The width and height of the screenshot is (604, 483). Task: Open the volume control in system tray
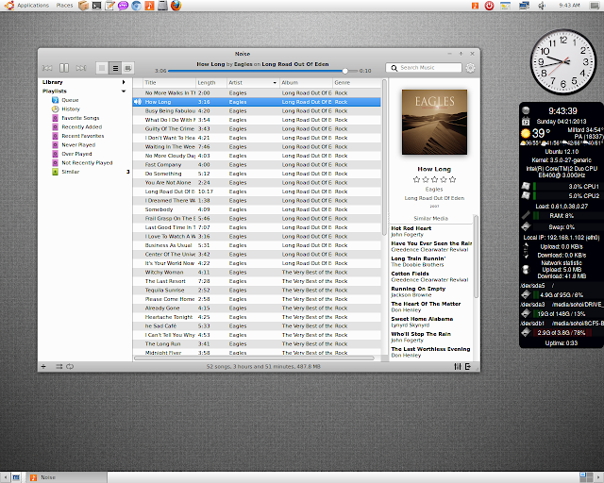[x=542, y=6]
